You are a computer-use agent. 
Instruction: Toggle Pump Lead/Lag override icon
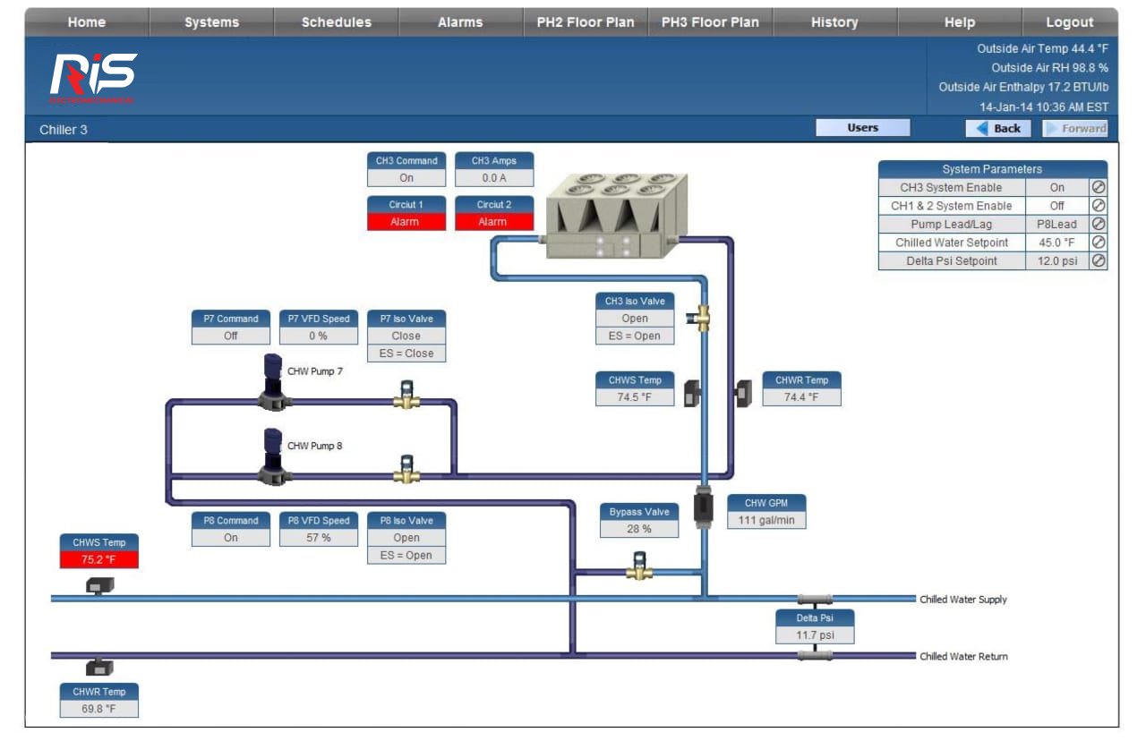(x=1098, y=225)
